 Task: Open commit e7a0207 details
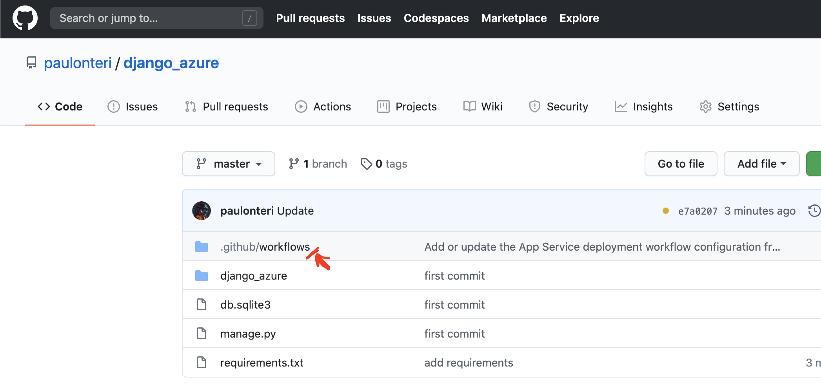(x=698, y=211)
